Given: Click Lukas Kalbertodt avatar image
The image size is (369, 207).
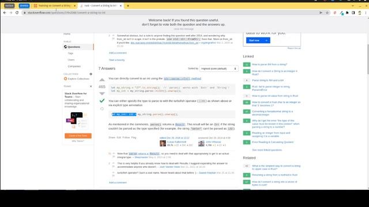Looking at the screenshot, I should point(163,143).
